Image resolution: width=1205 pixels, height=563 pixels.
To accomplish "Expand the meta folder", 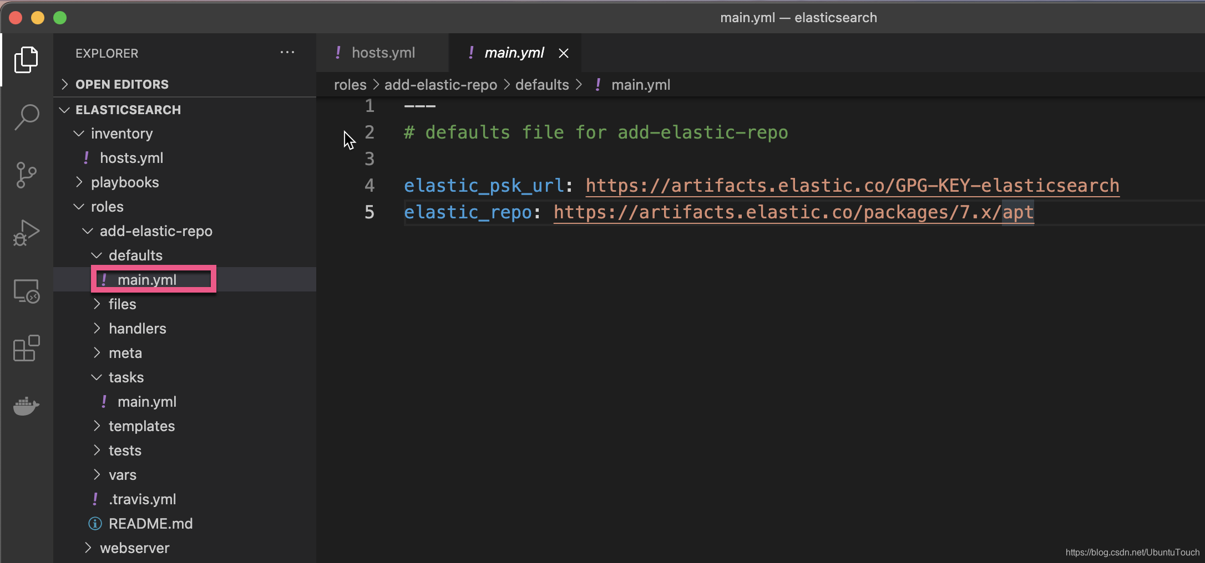I will (185, 353).
